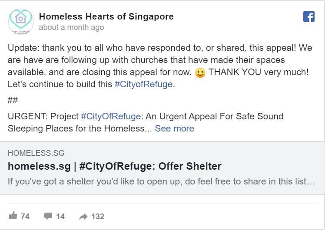Click the "about a month ago" timestamp
Screen dimensions: 325x230
click(71, 27)
